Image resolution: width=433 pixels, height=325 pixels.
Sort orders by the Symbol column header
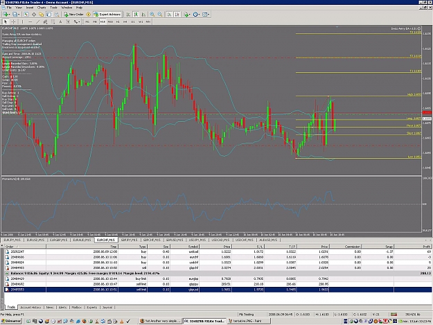[184, 247]
